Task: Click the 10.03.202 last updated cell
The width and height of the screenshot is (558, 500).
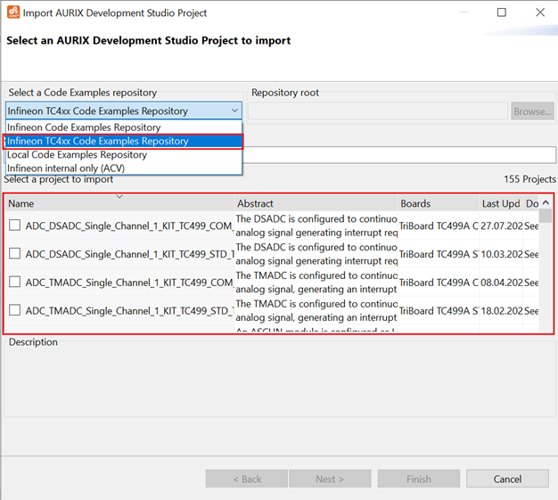Action: coord(502,254)
